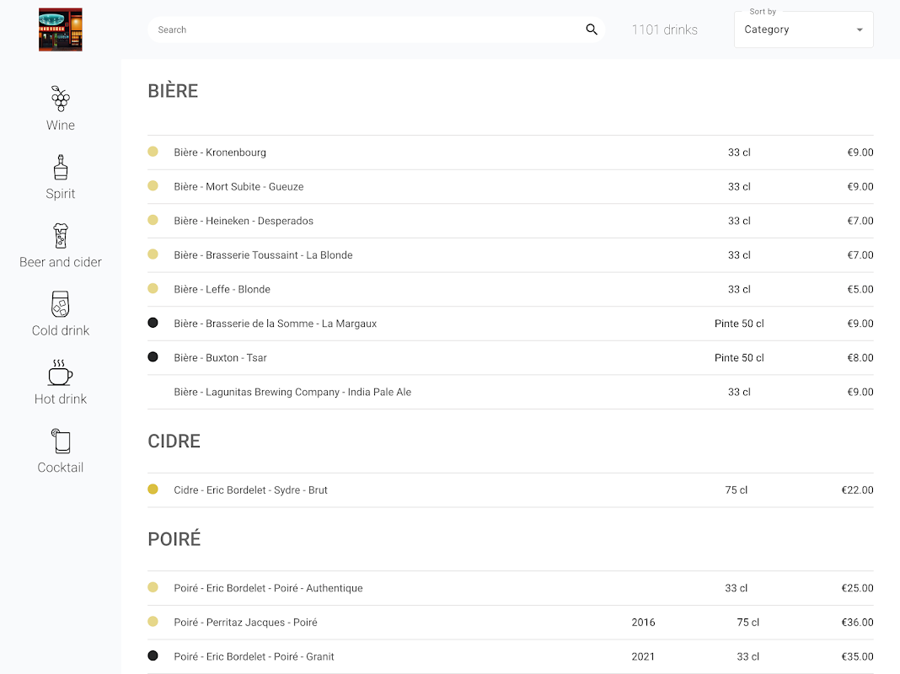This screenshot has width=900, height=674.
Task: Click the €36.00 price of Perritaz Poiré
Action: click(x=858, y=623)
